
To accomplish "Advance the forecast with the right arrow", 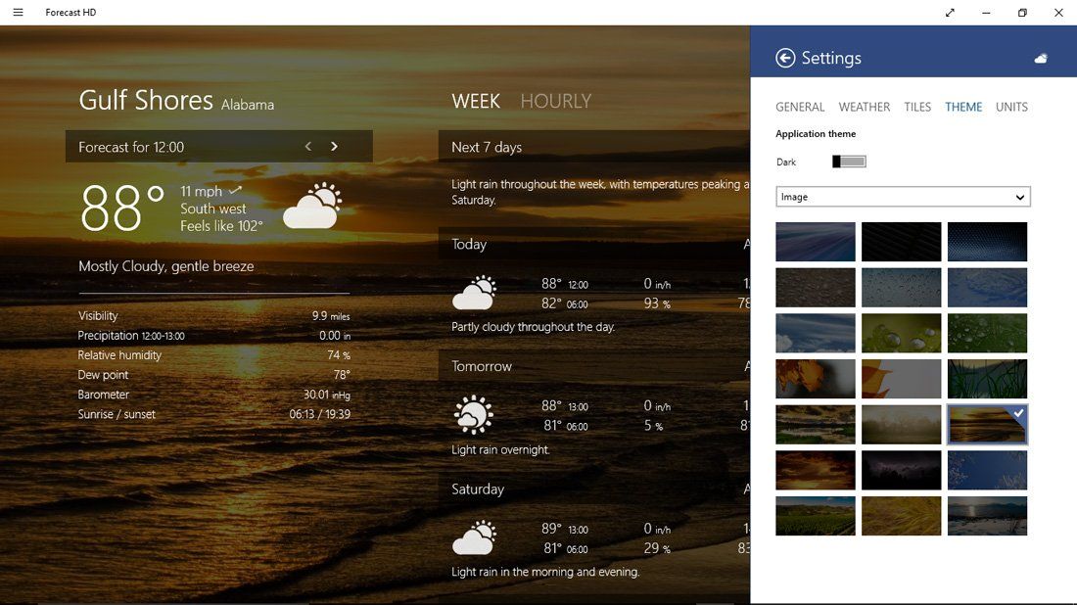I will pyautogui.click(x=334, y=145).
